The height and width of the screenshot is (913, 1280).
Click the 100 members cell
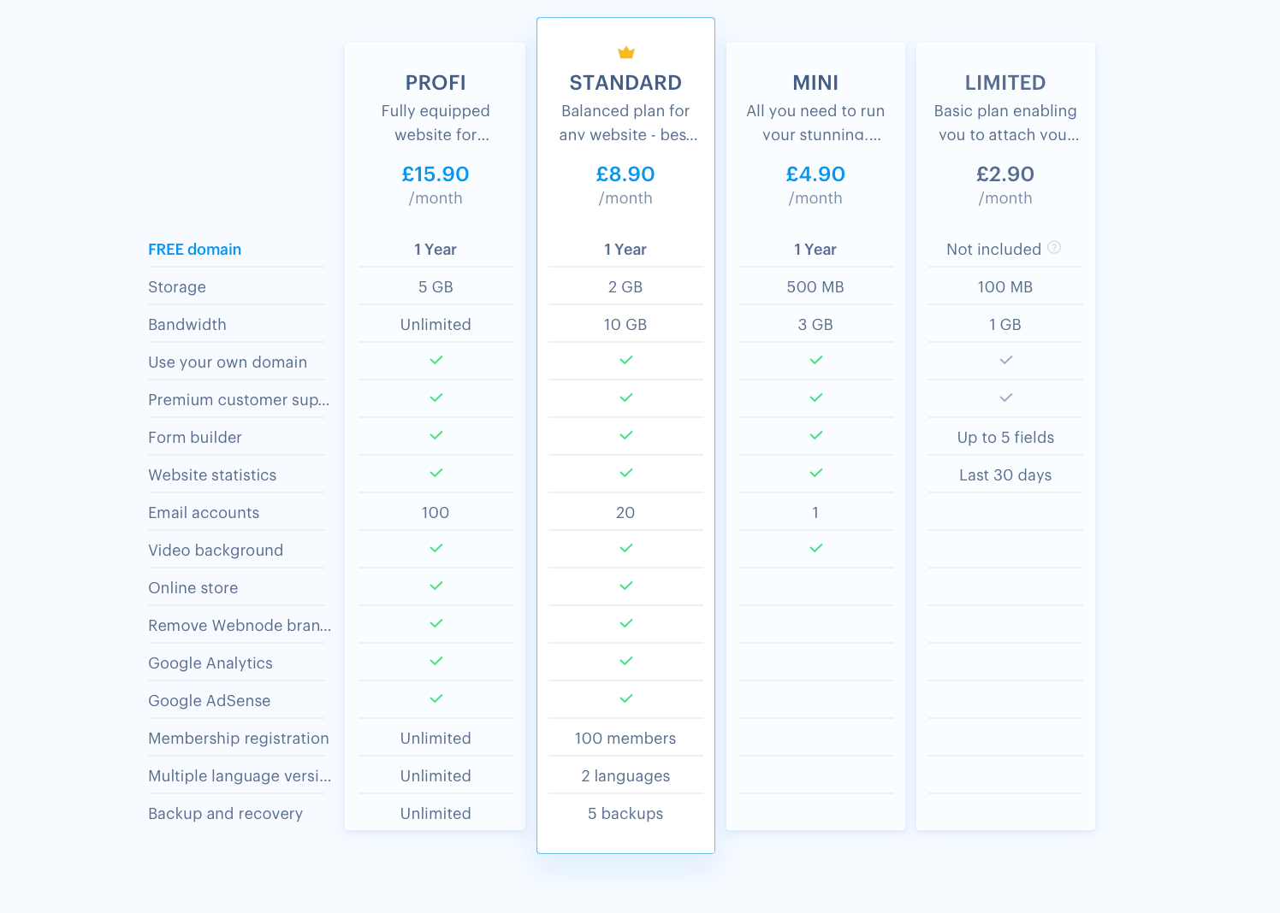[x=625, y=739]
